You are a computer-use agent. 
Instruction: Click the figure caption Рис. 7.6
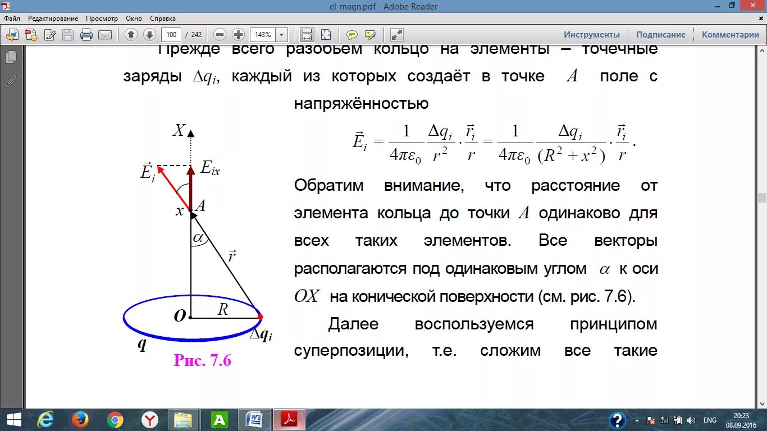203,360
